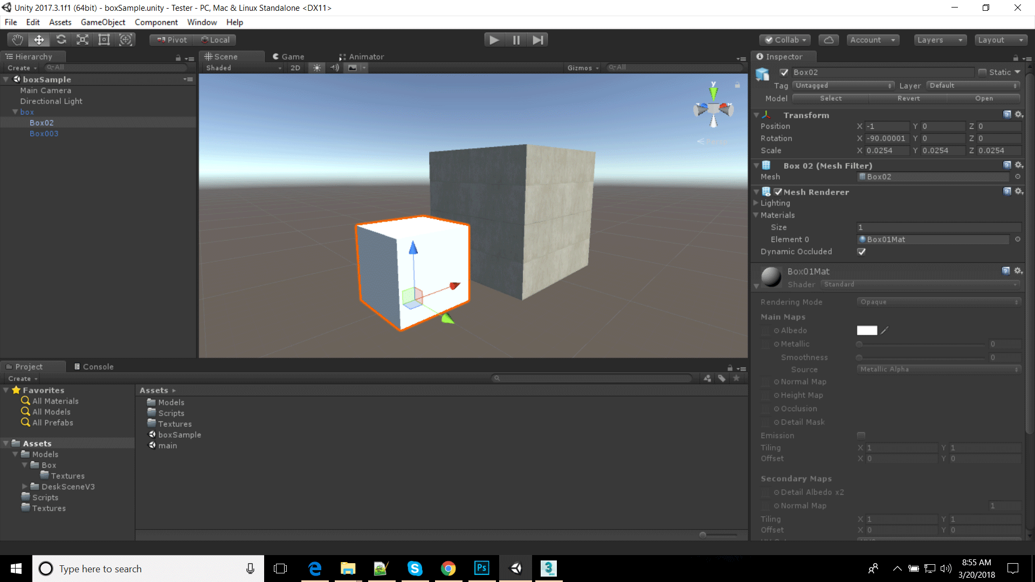Open Transform help book icon
The image size is (1035, 582).
pyautogui.click(x=1006, y=114)
